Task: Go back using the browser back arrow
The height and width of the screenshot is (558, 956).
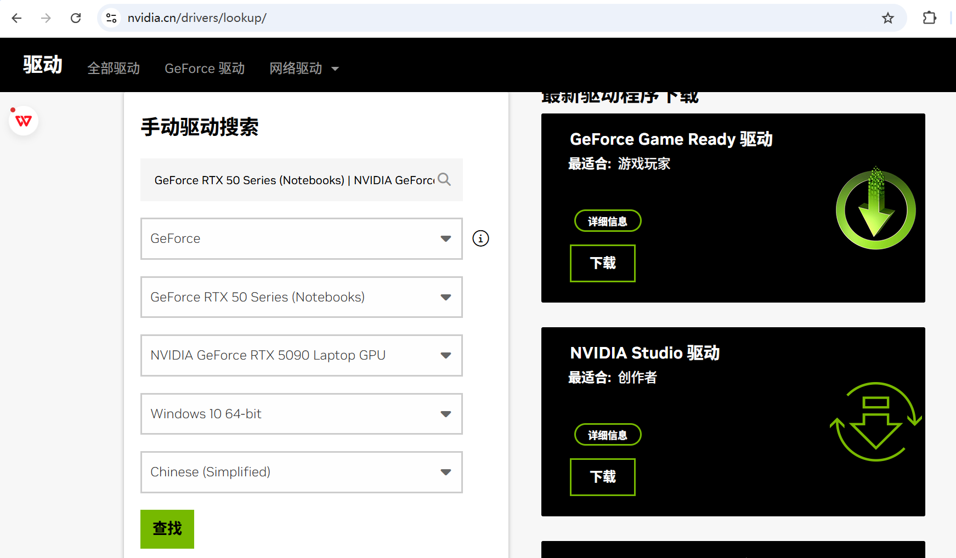Action: tap(16, 18)
